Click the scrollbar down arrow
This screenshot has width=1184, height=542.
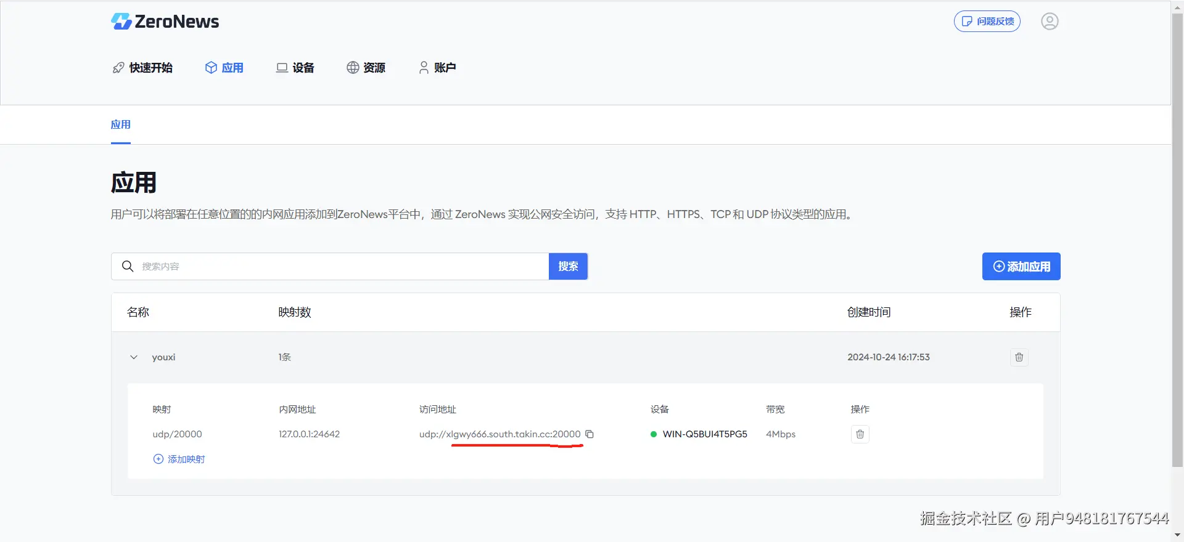(x=1178, y=536)
